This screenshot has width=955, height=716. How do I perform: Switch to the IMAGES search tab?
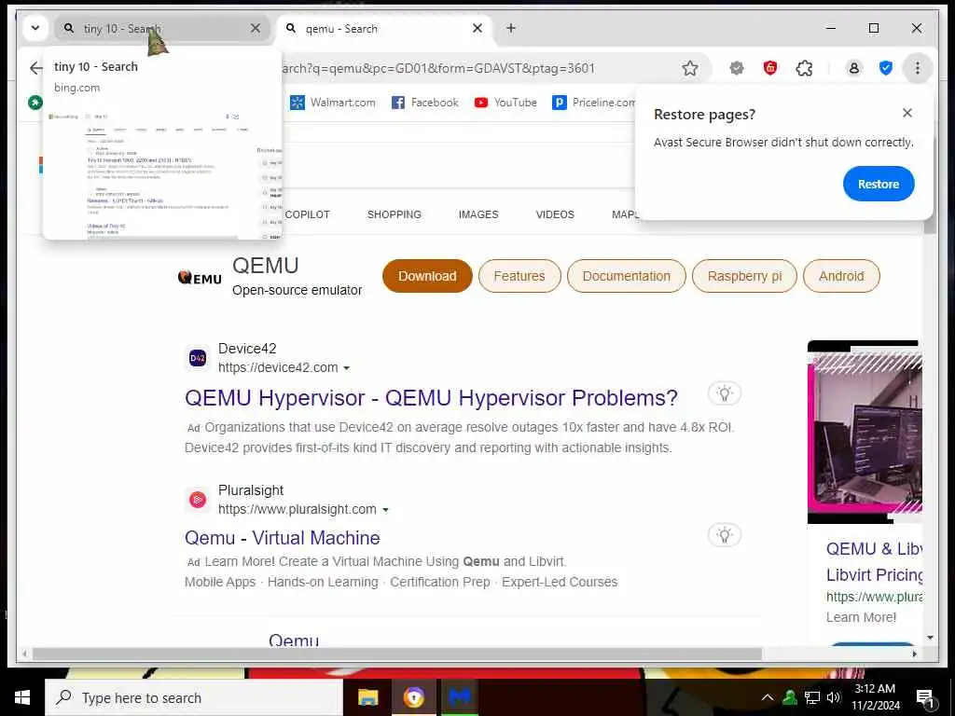click(x=478, y=214)
